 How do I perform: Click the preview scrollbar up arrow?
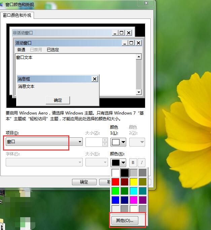tap(139, 57)
